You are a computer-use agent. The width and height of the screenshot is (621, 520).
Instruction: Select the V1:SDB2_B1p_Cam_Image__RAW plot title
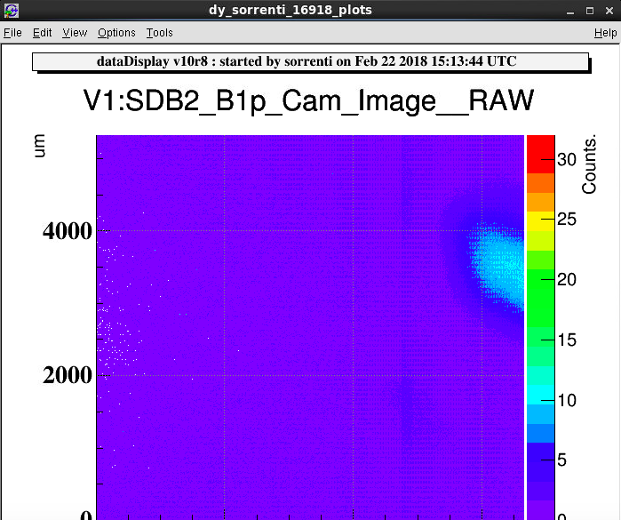click(308, 101)
